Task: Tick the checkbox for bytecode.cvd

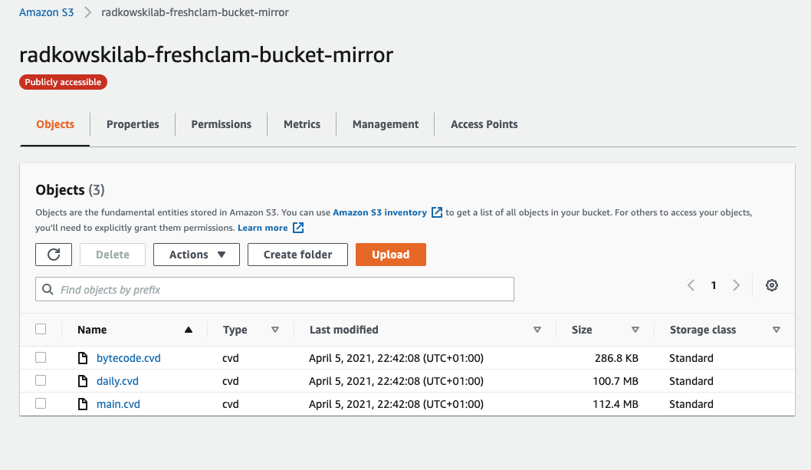Action: tap(41, 358)
